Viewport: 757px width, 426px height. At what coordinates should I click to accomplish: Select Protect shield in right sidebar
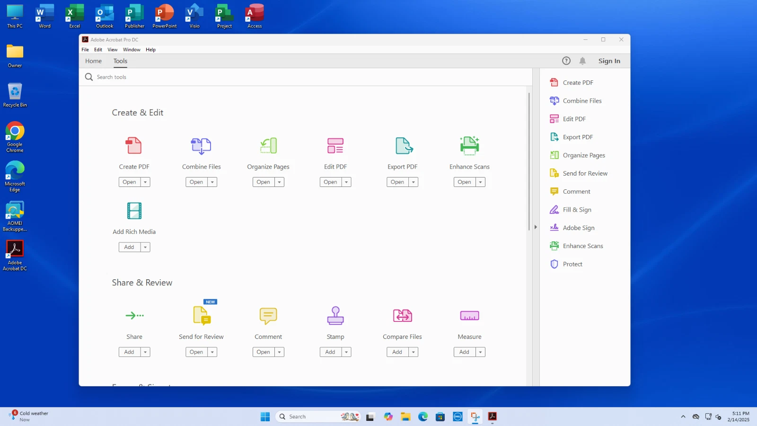pos(566,264)
